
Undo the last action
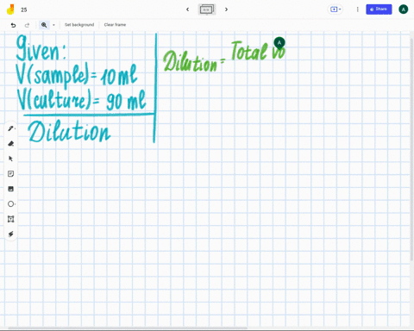pos(13,25)
